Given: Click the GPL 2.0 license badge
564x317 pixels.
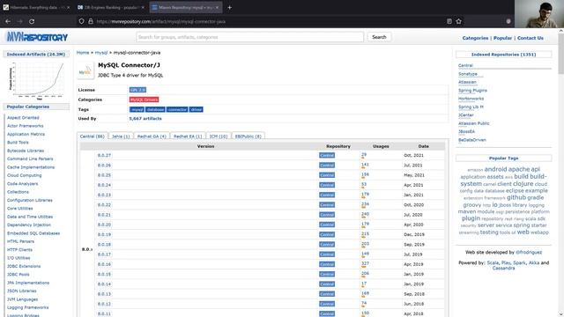Looking at the screenshot, I should point(137,90).
